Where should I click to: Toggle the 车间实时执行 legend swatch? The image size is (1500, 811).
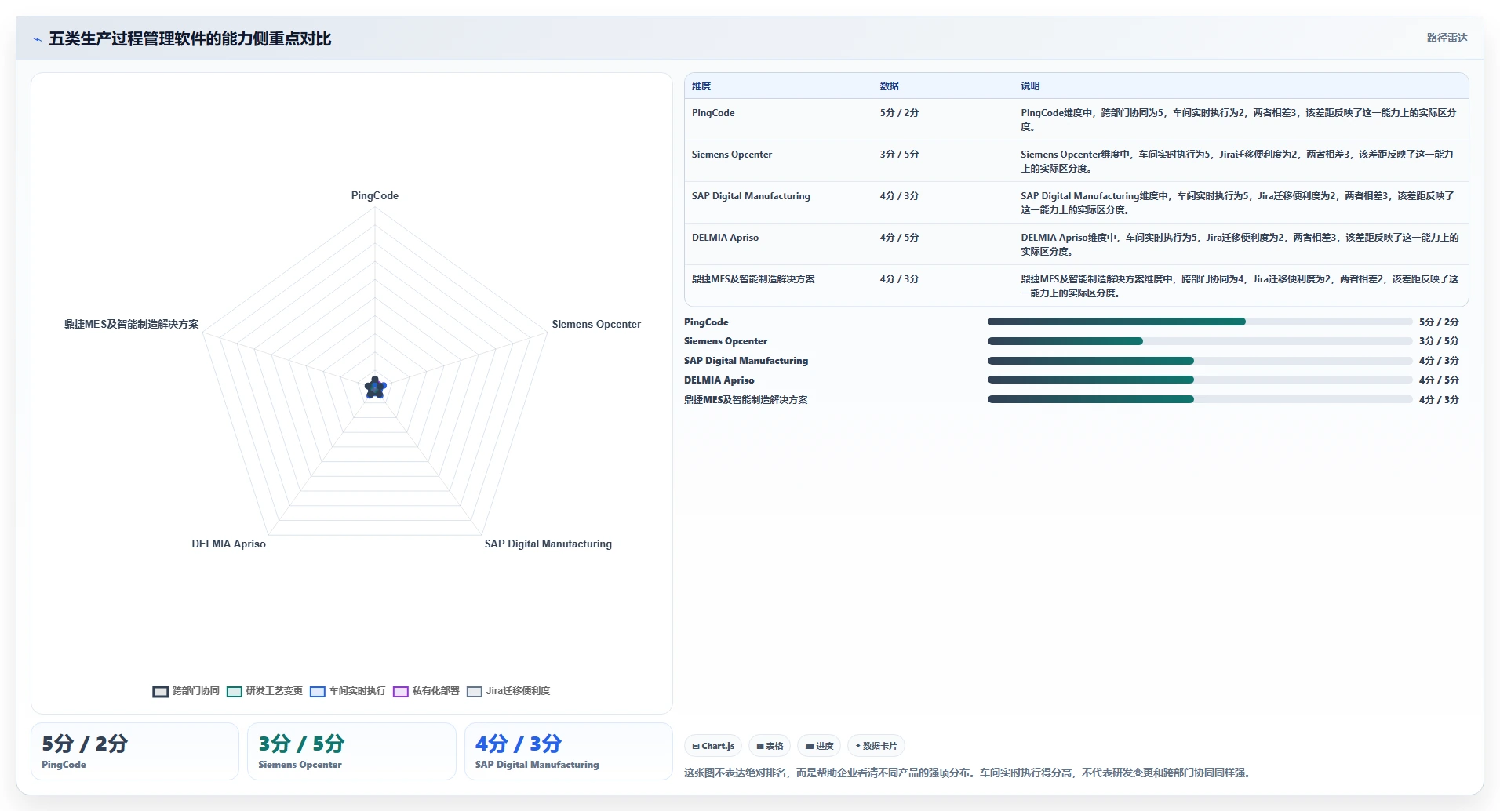click(x=317, y=691)
